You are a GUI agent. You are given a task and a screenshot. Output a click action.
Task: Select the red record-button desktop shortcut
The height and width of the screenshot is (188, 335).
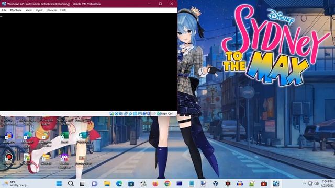pyautogui.click(x=9, y=159)
